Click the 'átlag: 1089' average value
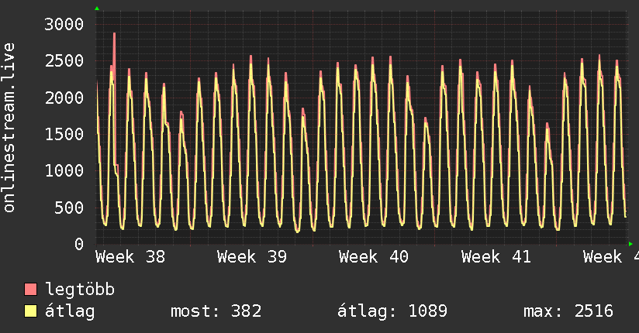The height and width of the screenshot is (333, 639). coord(392,311)
